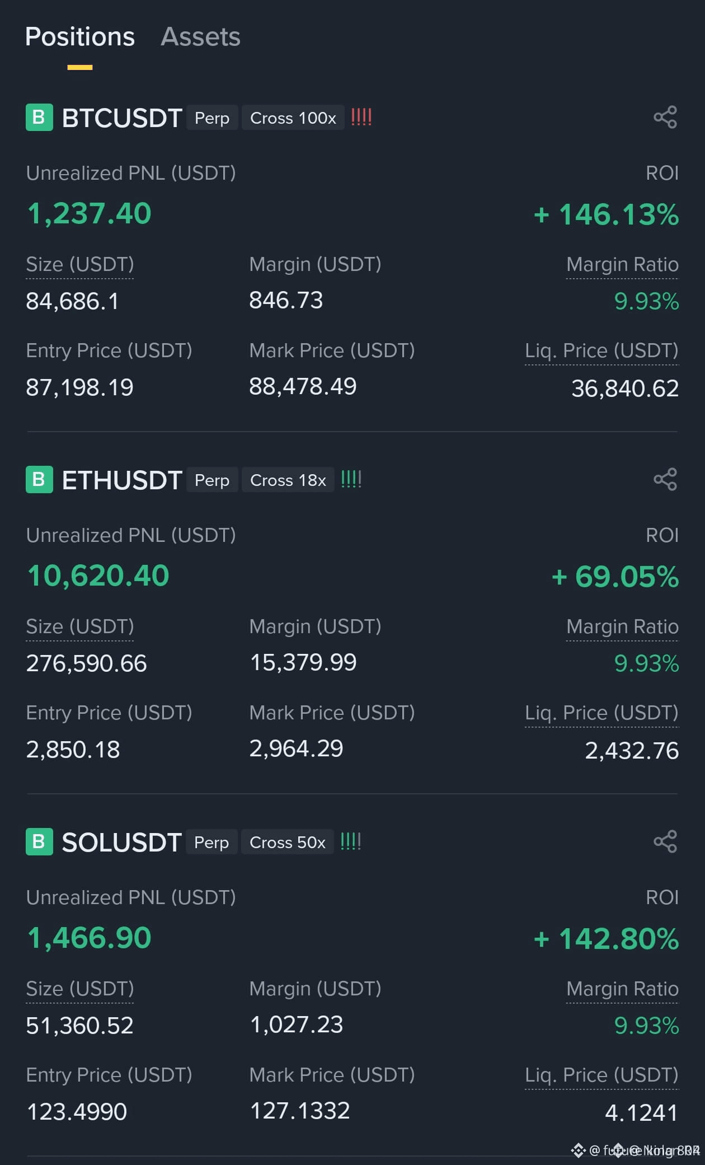Screen dimensions: 705x1165
Task: Open the Cross 100x leverage setting
Action: pyautogui.click(x=293, y=118)
